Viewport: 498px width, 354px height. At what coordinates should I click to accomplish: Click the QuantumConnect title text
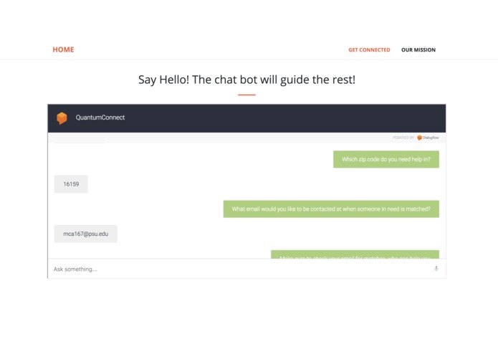coord(100,118)
